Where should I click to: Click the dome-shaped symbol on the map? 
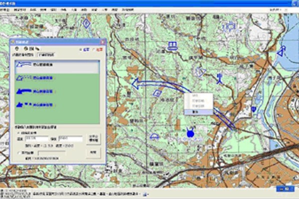point(154,137)
